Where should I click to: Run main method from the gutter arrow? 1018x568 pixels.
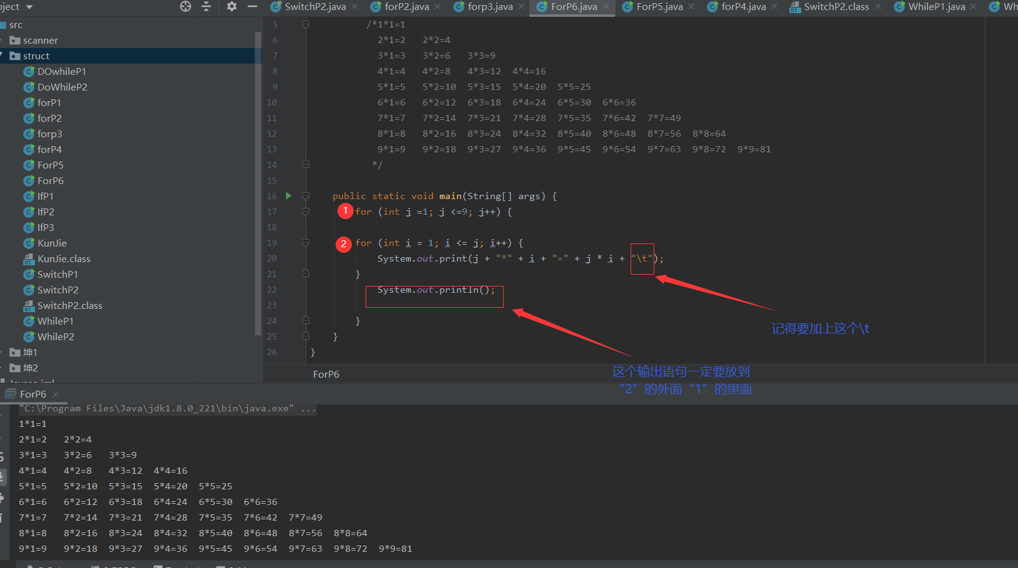point(289,195)
